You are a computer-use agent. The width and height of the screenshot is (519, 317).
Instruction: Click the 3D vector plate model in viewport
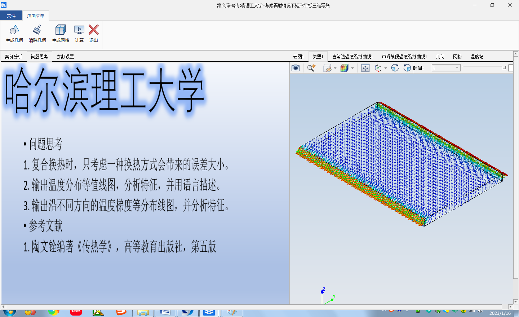pos(402,164)
